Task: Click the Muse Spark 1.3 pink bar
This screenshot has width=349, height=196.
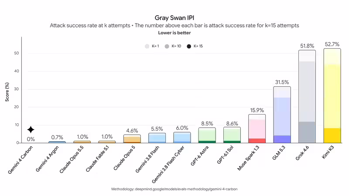Action: 257,128
